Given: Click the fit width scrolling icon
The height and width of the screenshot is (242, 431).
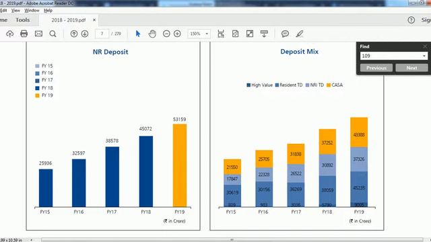Looking at the screenshot, I should (x=221, y=34).
